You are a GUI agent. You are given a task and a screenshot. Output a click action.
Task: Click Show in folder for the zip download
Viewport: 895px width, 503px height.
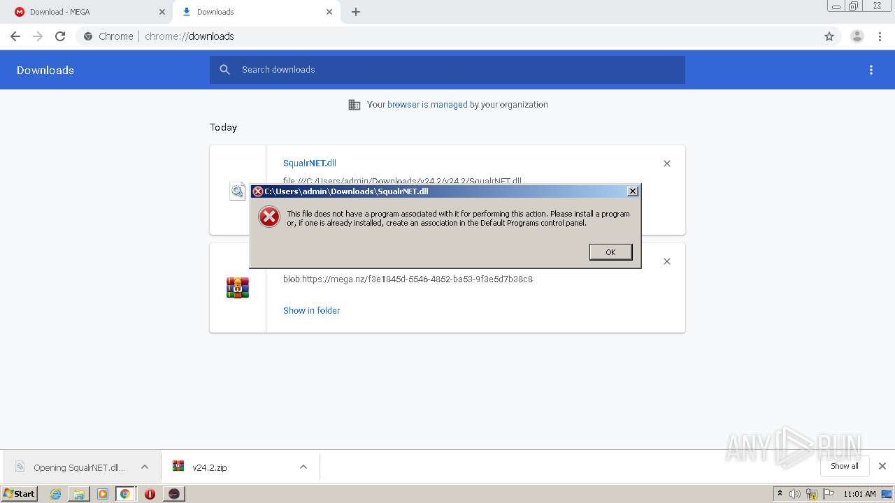tap(311, 310)
